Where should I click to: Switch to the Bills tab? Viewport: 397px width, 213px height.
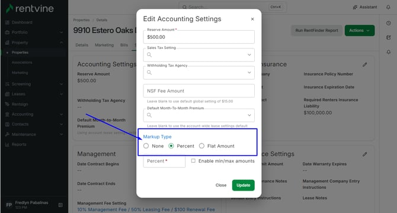coord(124,45)
